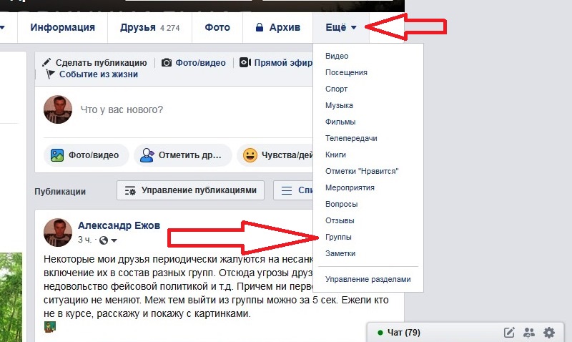
Task: Open post privacy globe dropdown
Action: (x=109, y=240)
